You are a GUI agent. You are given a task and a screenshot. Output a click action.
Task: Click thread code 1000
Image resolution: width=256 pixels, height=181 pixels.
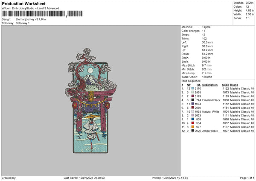pyautogui.click(x=226, y=100)
